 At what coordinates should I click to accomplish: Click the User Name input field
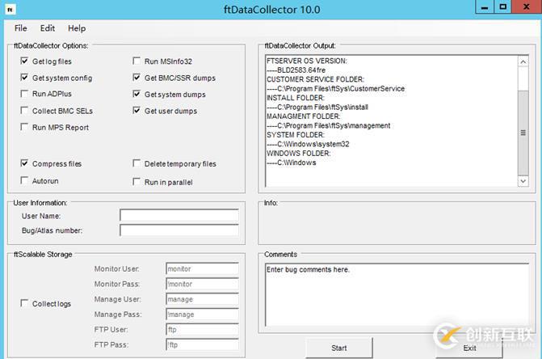point(179,216)
